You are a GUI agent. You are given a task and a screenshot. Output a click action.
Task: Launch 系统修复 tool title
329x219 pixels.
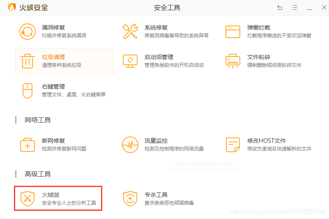(156, 27)
